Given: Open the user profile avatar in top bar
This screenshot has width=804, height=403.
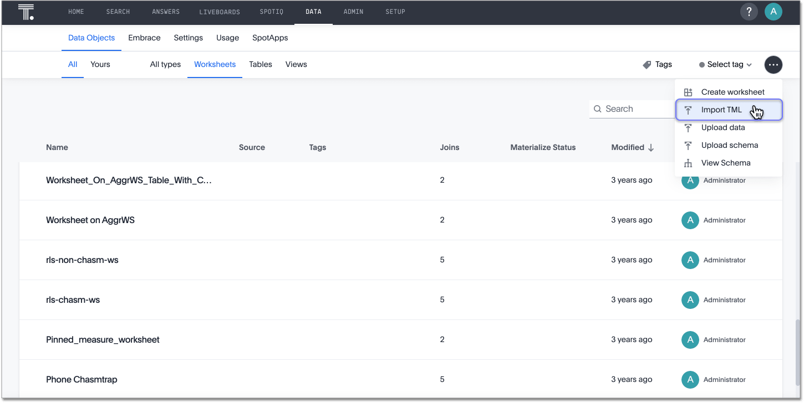Looking at the screenshot, I should [x=773, y=12].
